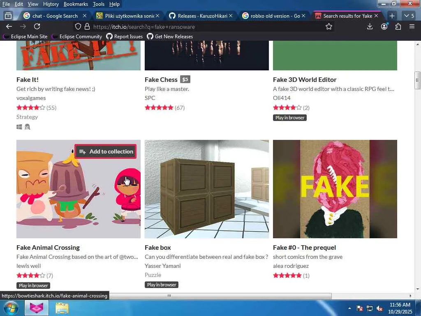Visit author voxalgames
421x316 pixels.
coord(31,98)
